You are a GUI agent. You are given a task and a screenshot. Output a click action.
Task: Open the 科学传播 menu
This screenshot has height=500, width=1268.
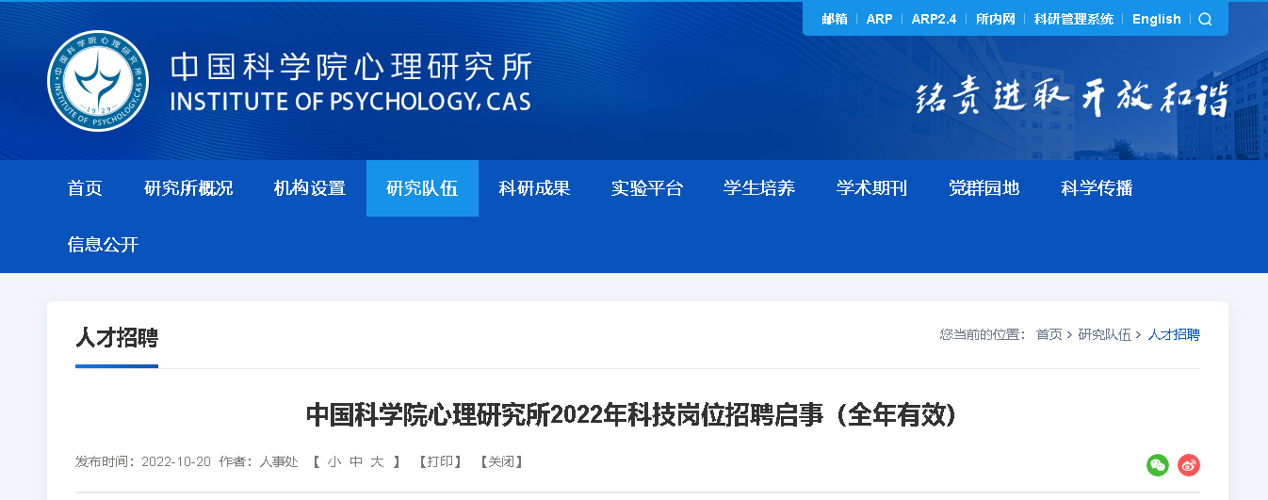(x=1097, y=188)
